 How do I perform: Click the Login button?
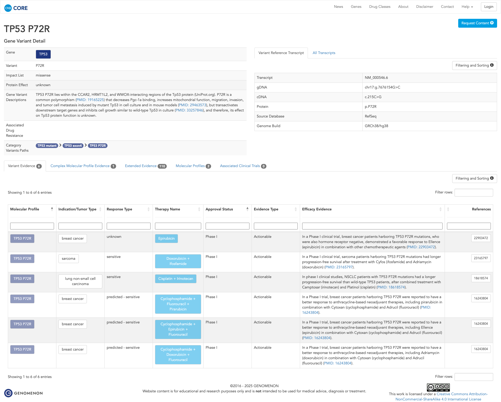(x=488, y=7)
